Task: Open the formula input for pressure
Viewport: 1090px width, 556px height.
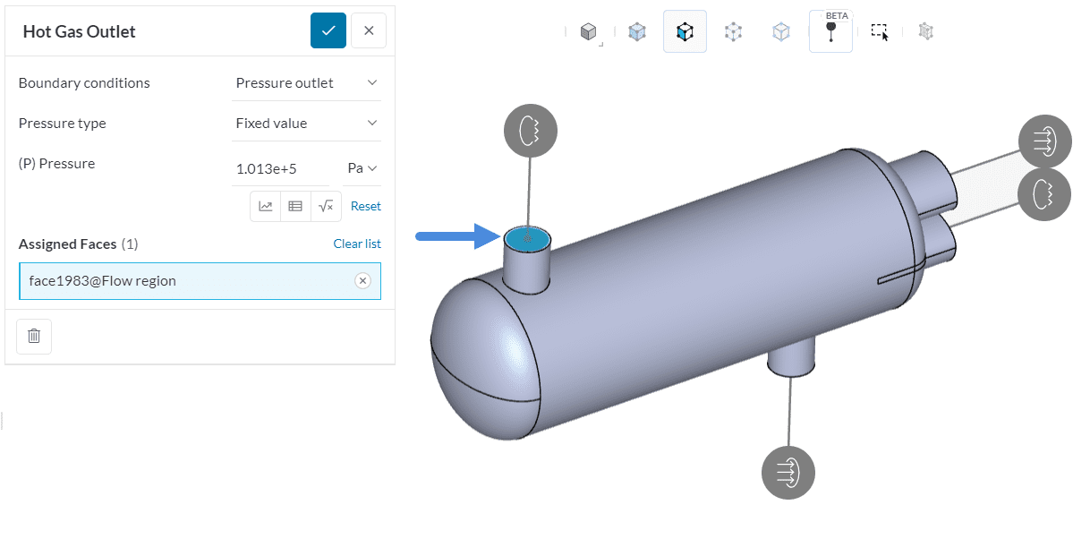Action: tap(326, 206)
